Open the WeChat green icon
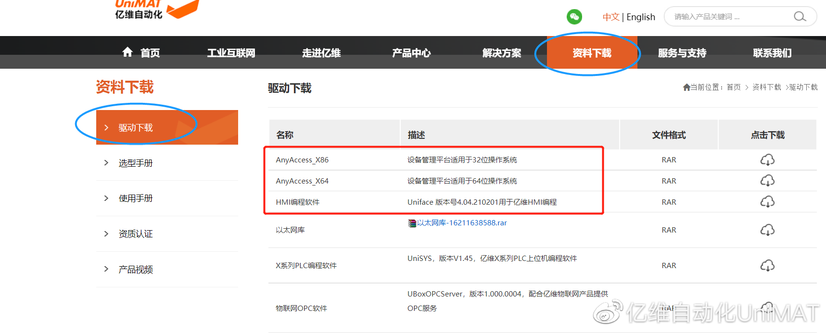The image size is (826, 333). coord(574,17)
